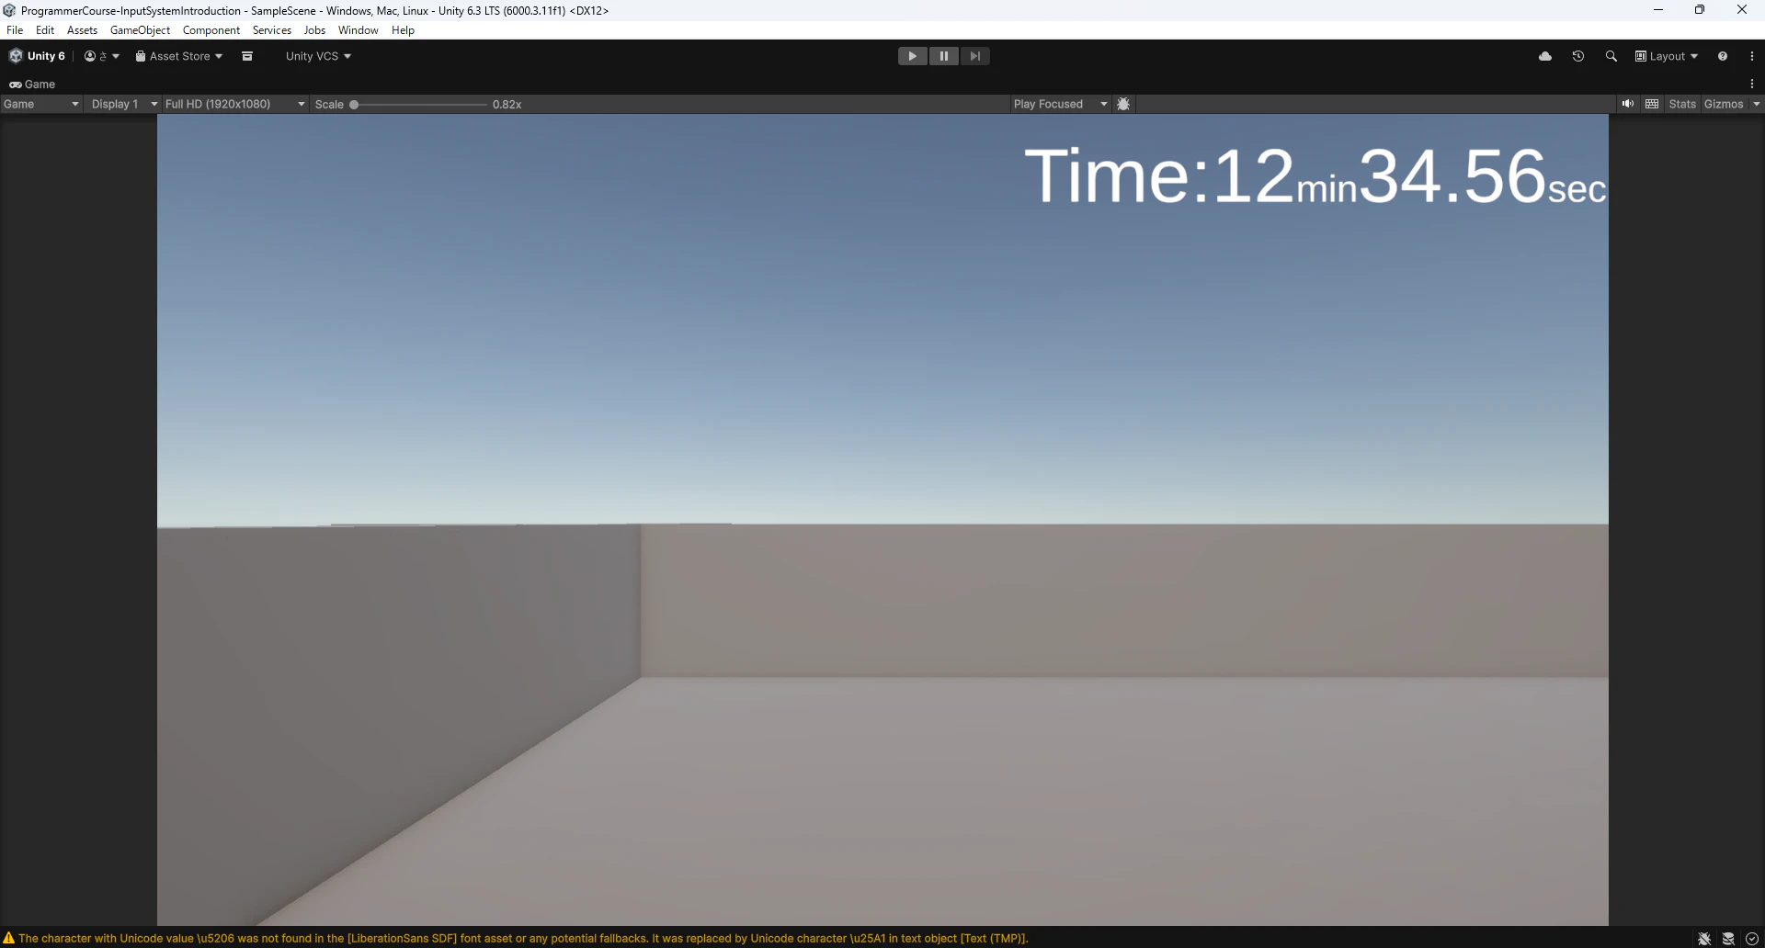The width and height of the screenshot is (1765, 948).
Task: Click the debugger disabled bug icon in status bar
Action: [1704, 938]
